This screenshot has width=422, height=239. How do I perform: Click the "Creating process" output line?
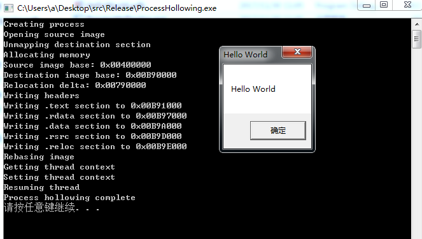pyautogui.click(x=44, y=24)
